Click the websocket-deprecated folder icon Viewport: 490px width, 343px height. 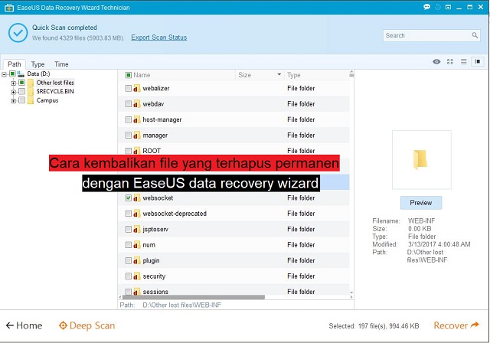click(136, 214)
